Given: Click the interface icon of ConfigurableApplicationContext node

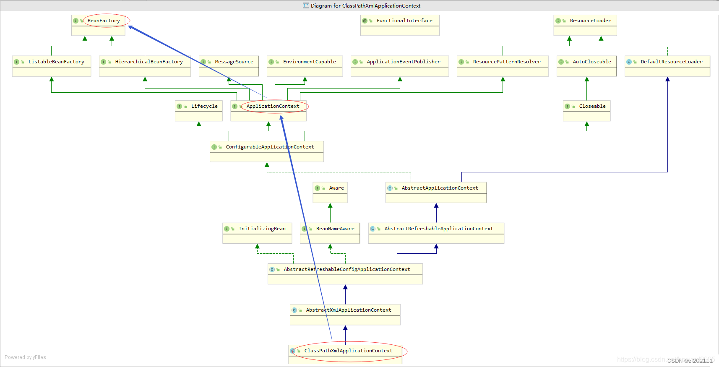Looking at the screenshot, I should (x=214, y=147).
